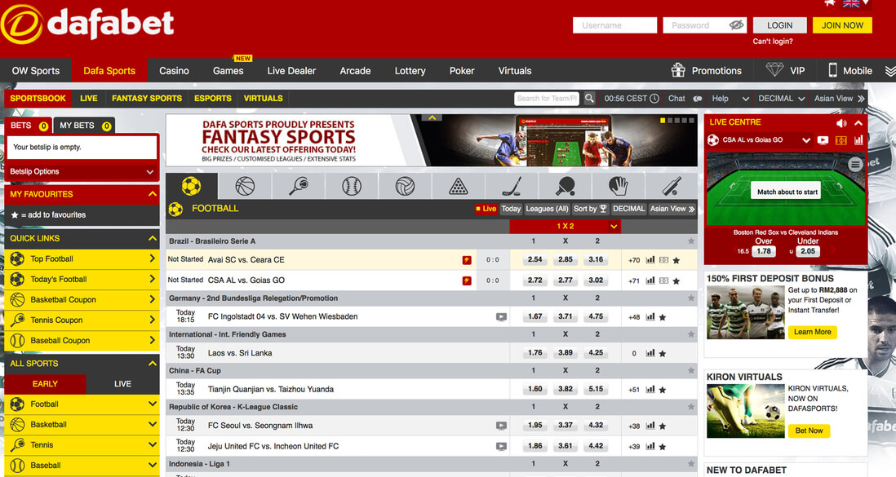The width and height of the screenshot is (896, 477).
Task: Open stats for Laos vs. Sri Lanka
Action: tap(650, 353)
